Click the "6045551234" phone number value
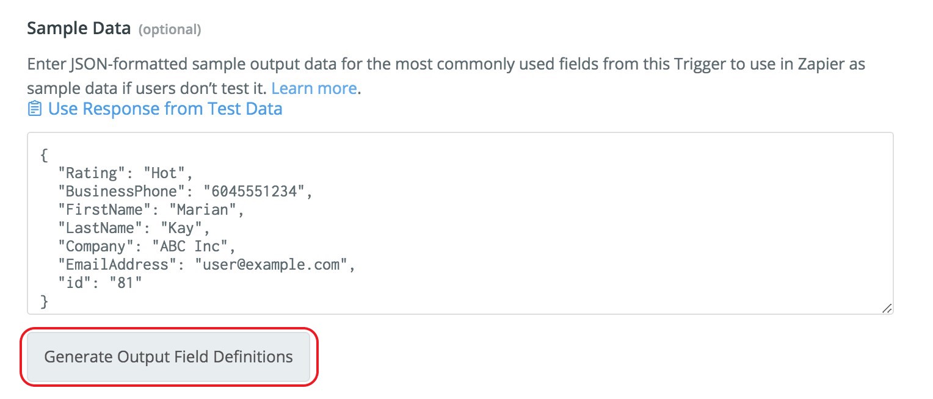 [253, 192]
